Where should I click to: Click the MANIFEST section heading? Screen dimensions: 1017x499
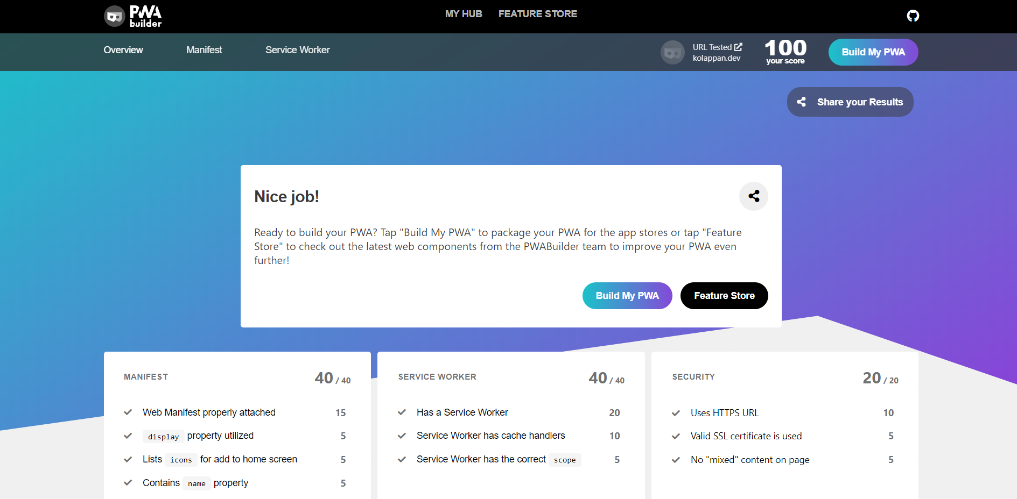(x=146, y=377)
